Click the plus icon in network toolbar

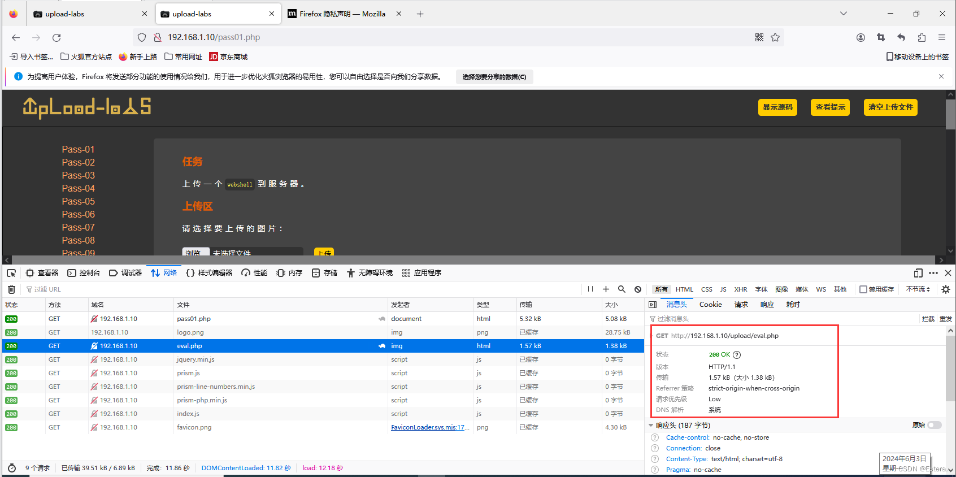click(606, 289)
